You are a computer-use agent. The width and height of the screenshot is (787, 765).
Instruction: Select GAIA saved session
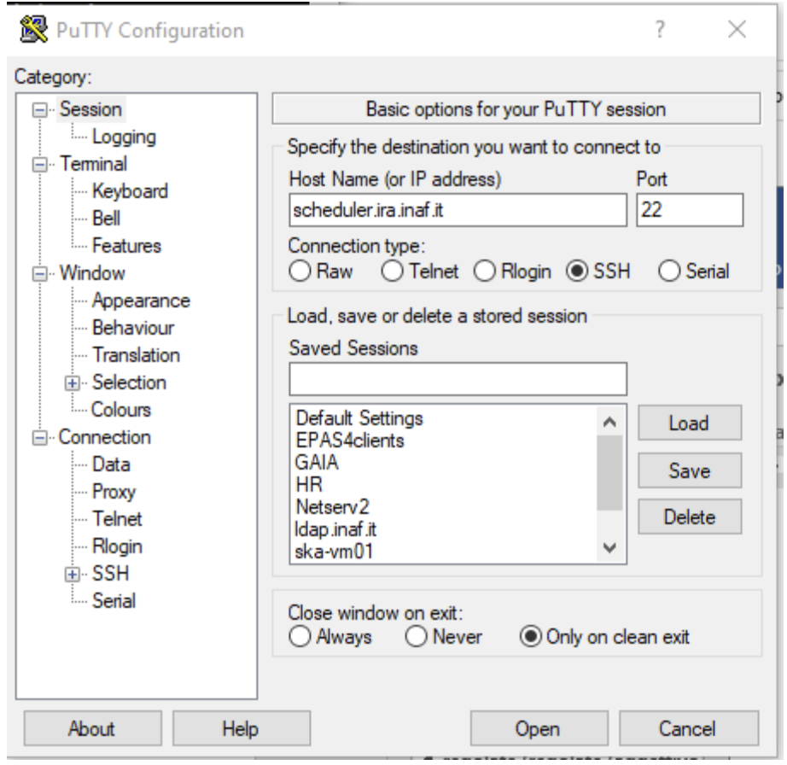(317, 463)
